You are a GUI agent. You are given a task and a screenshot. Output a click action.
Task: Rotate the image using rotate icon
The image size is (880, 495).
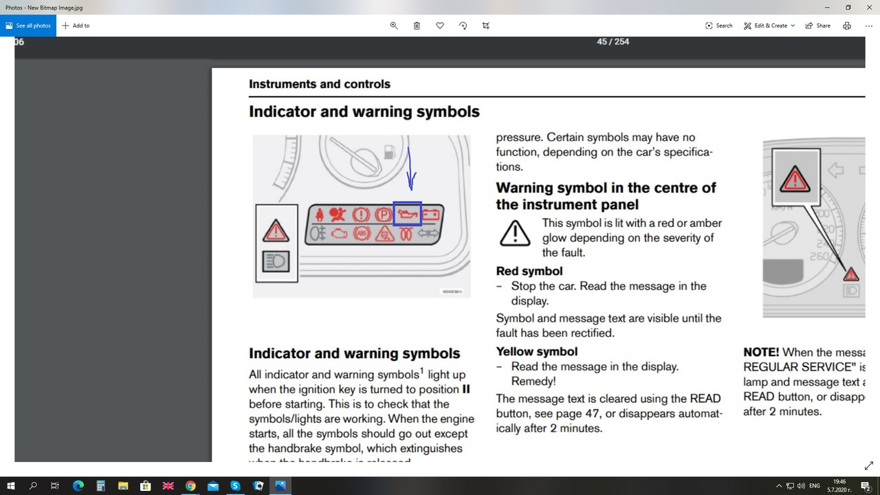pos(463,25)
